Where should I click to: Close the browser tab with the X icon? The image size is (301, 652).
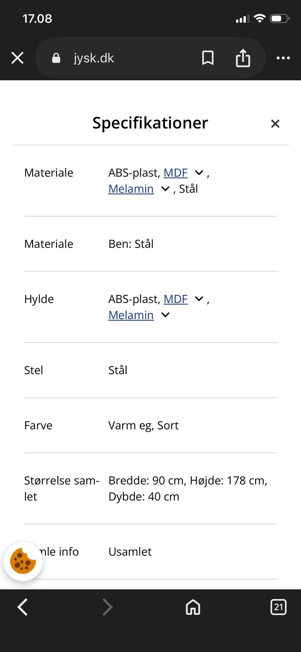pos(18,58)
